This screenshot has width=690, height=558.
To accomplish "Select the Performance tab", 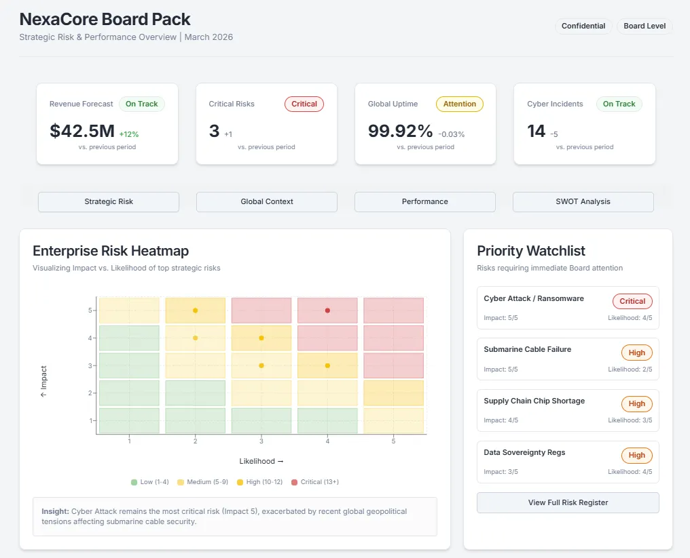I will 425,201.
